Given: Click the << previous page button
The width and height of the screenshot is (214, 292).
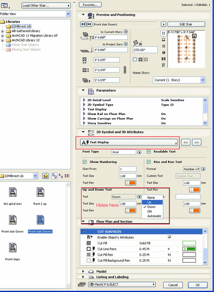Looking at the screenshot, I should pyautogui.click(x=186, y=142).
